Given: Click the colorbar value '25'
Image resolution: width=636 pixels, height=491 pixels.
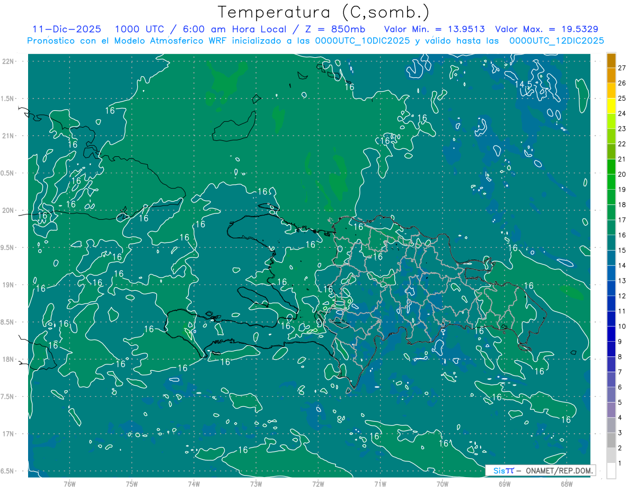Looking at the screenshot, I should (x=623, y=99).
